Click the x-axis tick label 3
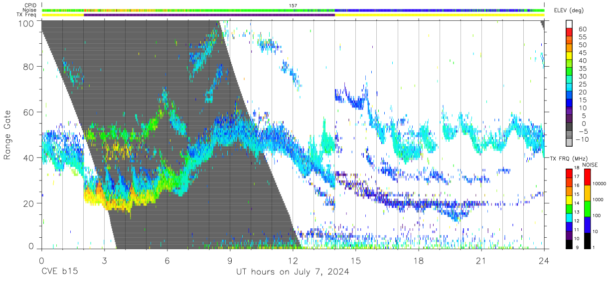The image size is (612, 282). [105, 261]
